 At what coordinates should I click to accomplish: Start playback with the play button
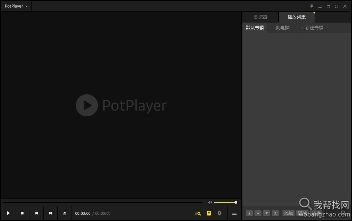pos(8,213)
